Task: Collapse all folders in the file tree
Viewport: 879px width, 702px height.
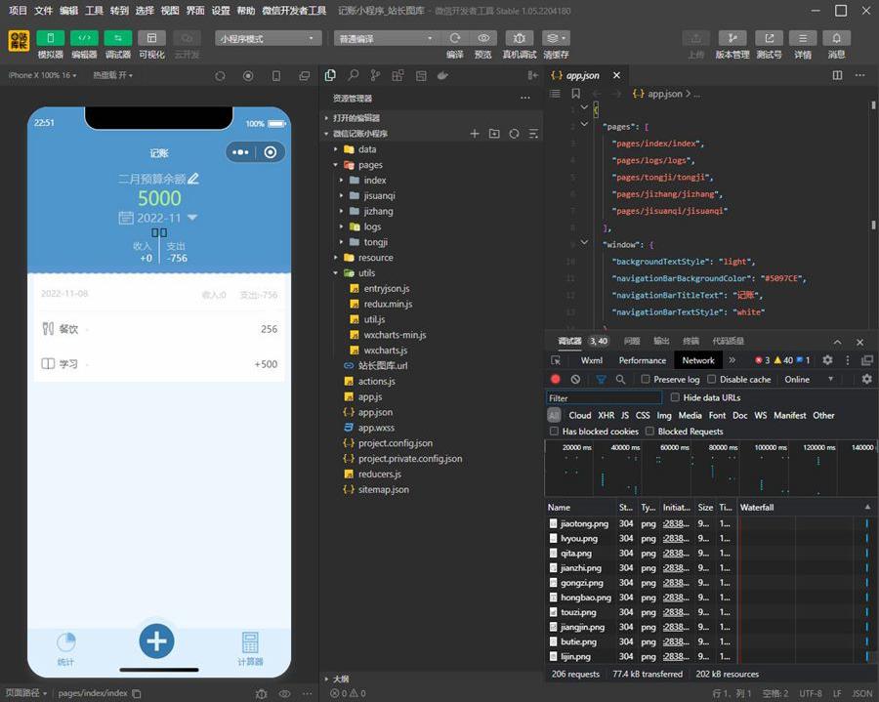Action: pos(533,134)
